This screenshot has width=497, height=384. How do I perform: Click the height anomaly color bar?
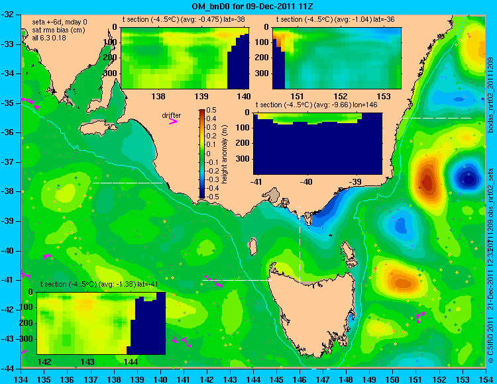tap(202, 154)
